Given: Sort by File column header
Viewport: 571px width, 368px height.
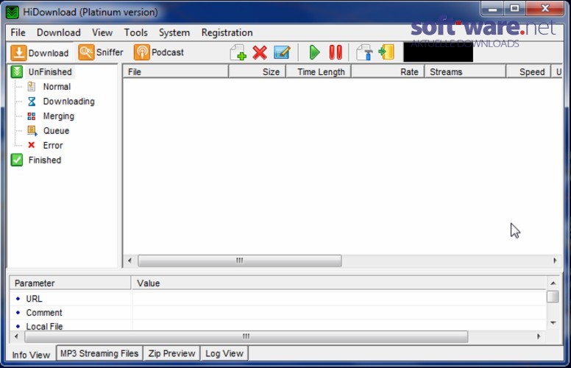Looking at the screenshot, I should pyautogui.click(x=176, y=72).
